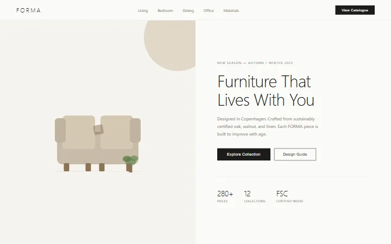Click the Explore Collection button
391x244 pixels.
(244, 155)
